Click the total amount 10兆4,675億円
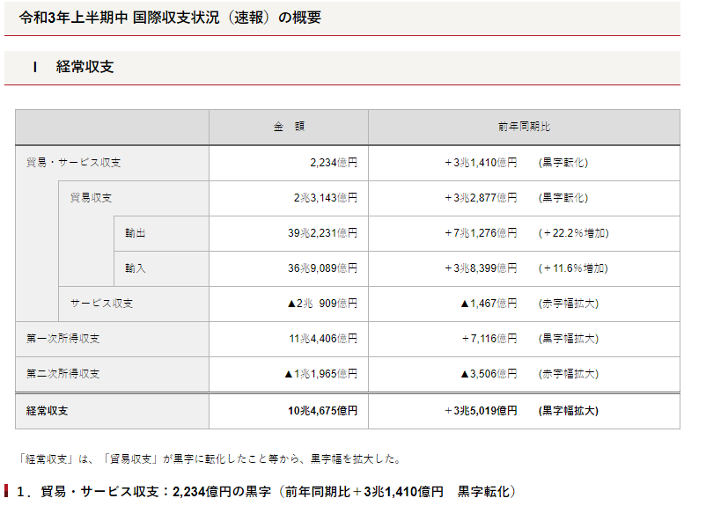 tap(322, 411)
